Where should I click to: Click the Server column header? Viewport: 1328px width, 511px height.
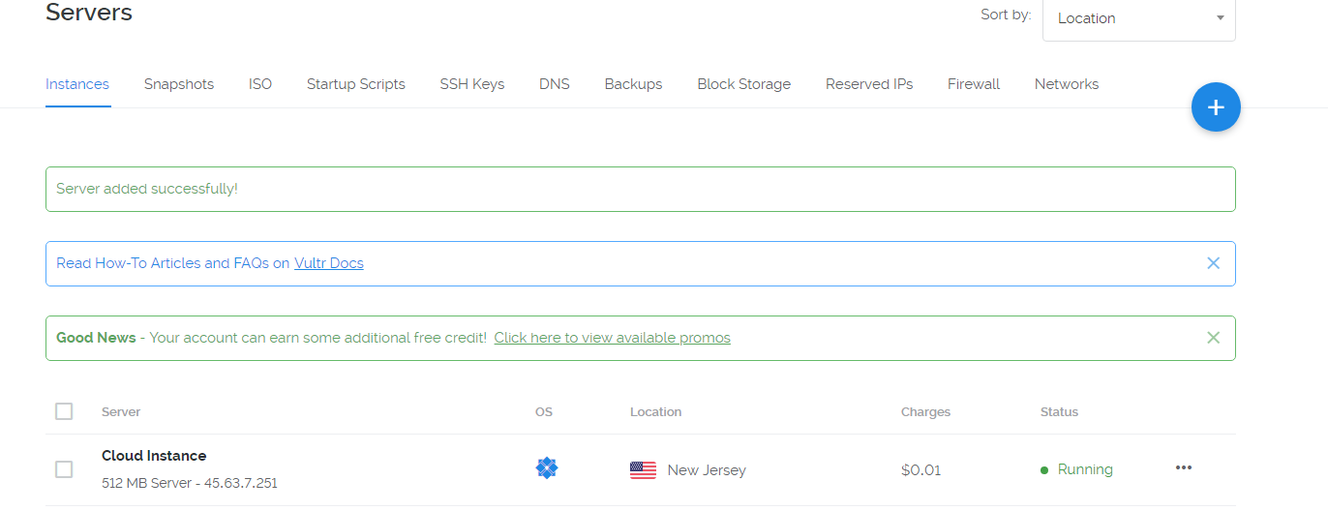(121, 412)
